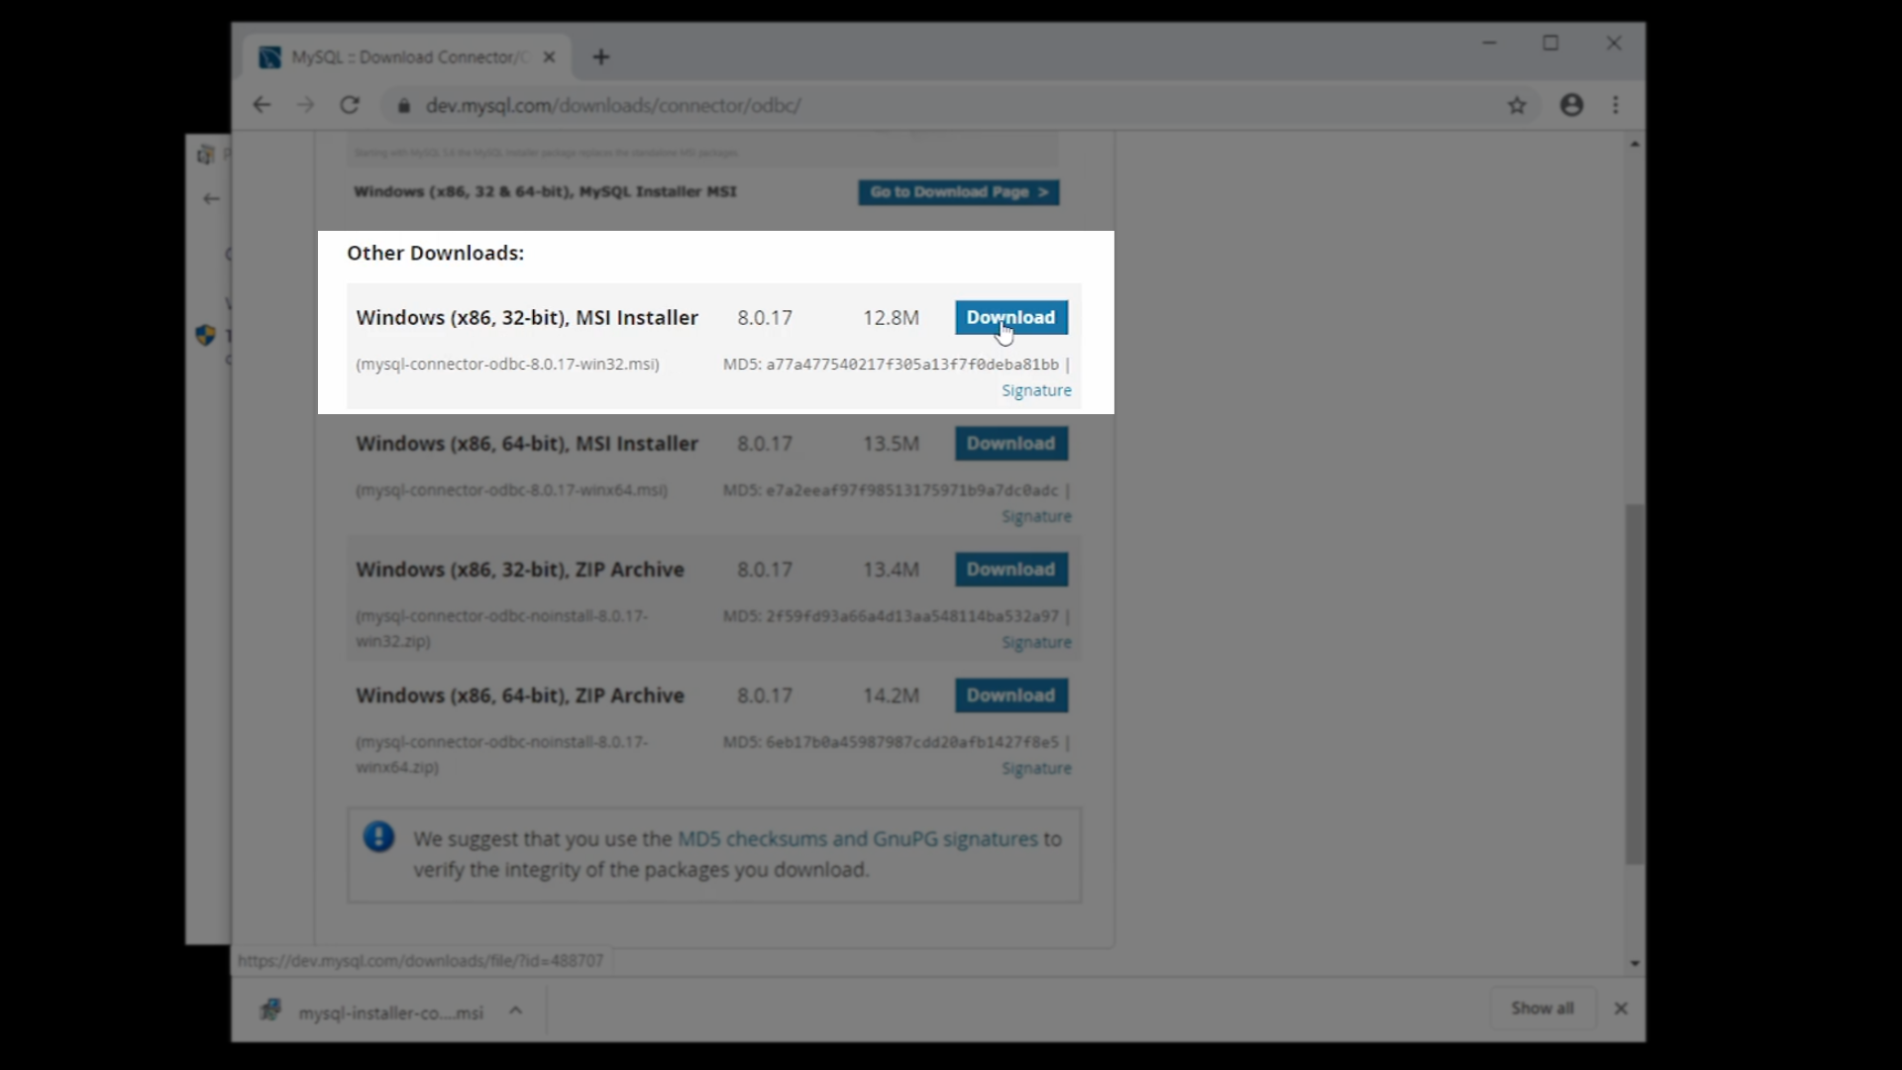Close the MySQL Download Connector tab
1902x1070 pixels.
coord(549,57)
